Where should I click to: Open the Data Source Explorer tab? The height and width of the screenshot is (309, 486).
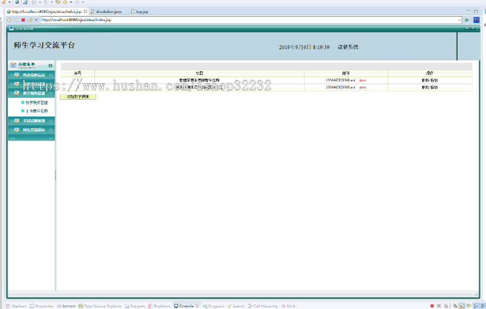point(100,306)
